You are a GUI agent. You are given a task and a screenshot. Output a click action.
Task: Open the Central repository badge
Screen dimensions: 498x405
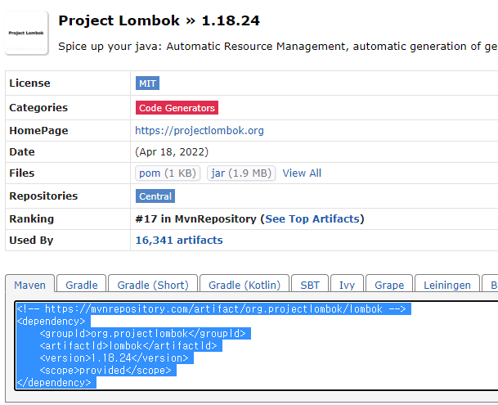[155, 196]
